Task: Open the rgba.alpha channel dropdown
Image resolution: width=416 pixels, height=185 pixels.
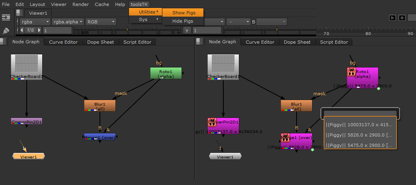Action: 68,21
